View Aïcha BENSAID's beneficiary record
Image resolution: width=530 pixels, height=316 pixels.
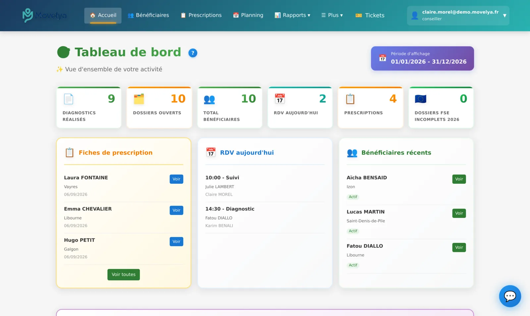coord(459,179)
